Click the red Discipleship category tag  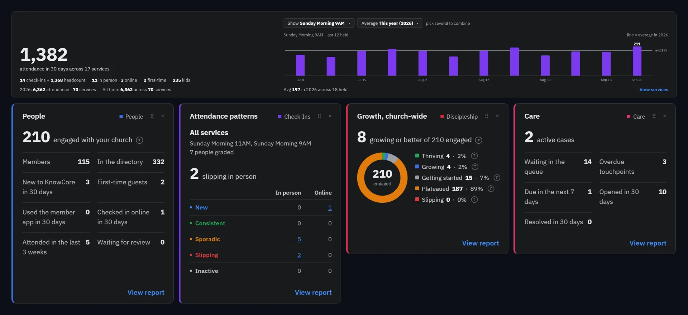pos(459,117)
